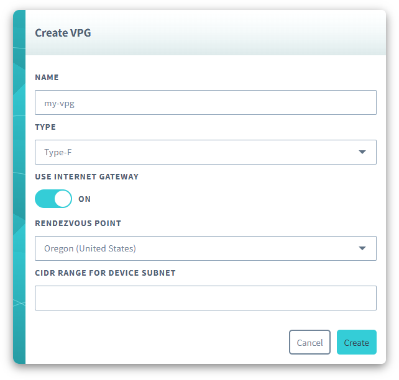
Task: Click the Create button
Action: [356, 342]
